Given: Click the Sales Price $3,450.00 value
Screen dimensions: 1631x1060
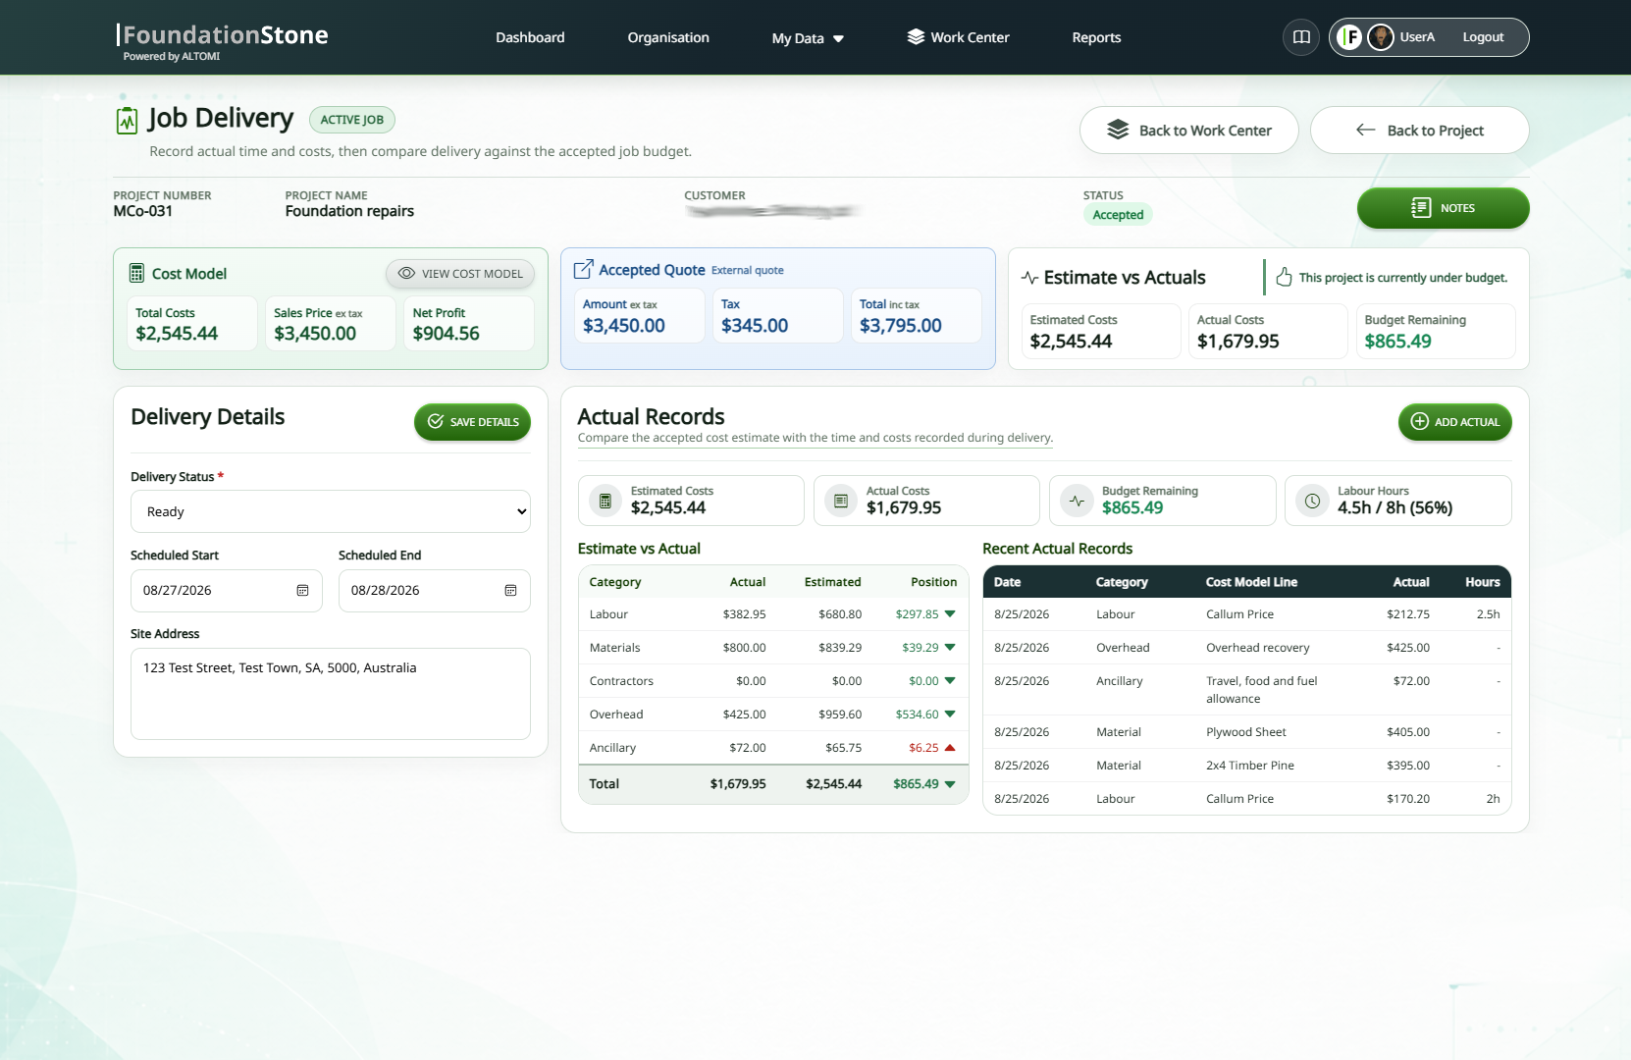Looking at the screenshot, I should point(315,334).
